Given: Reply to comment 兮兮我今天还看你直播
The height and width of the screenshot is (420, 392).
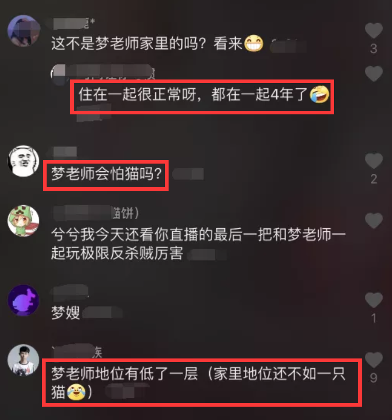Looking at the screenshot, I should pos(198,244).
